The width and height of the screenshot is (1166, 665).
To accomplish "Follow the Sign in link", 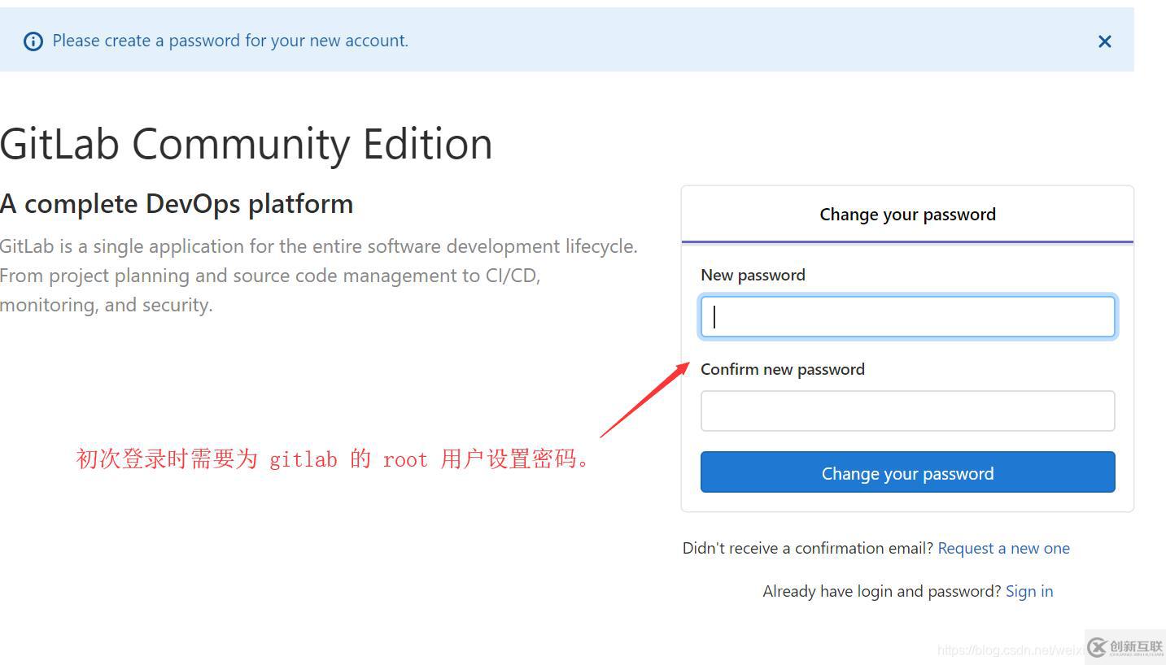I will click(x=1028, y=591).
